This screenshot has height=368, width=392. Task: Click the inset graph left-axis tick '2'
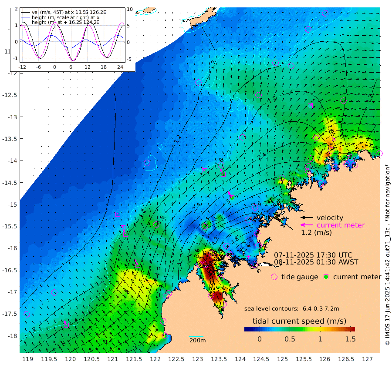[17, 9]
